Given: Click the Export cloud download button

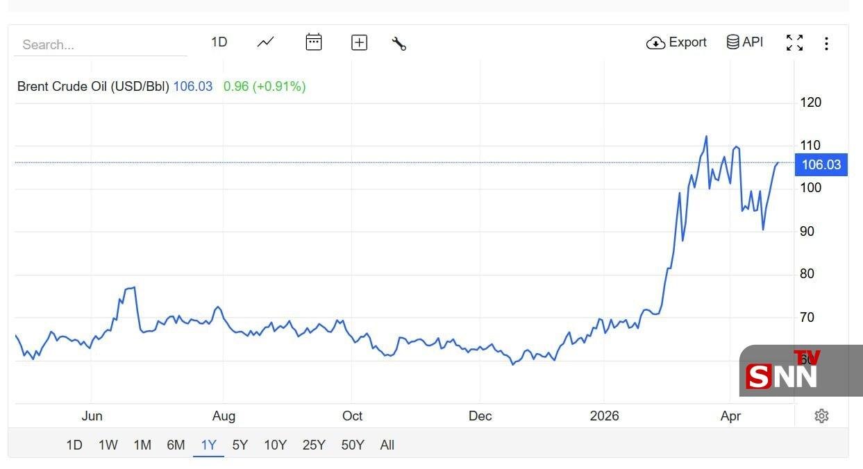Looking at the screenshot, I should 676,42.
